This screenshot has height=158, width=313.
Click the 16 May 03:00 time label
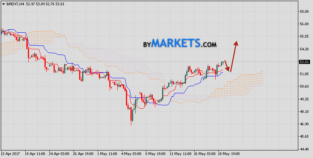coord(204,154)
